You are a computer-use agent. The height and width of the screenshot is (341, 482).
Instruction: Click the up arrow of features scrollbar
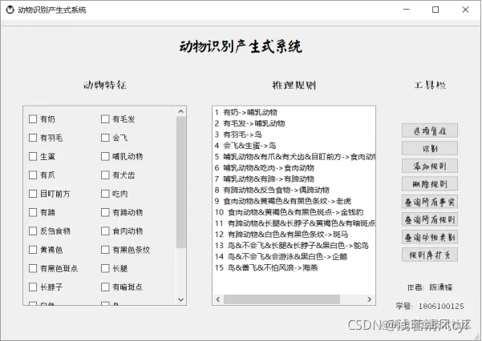click(180, 112)
